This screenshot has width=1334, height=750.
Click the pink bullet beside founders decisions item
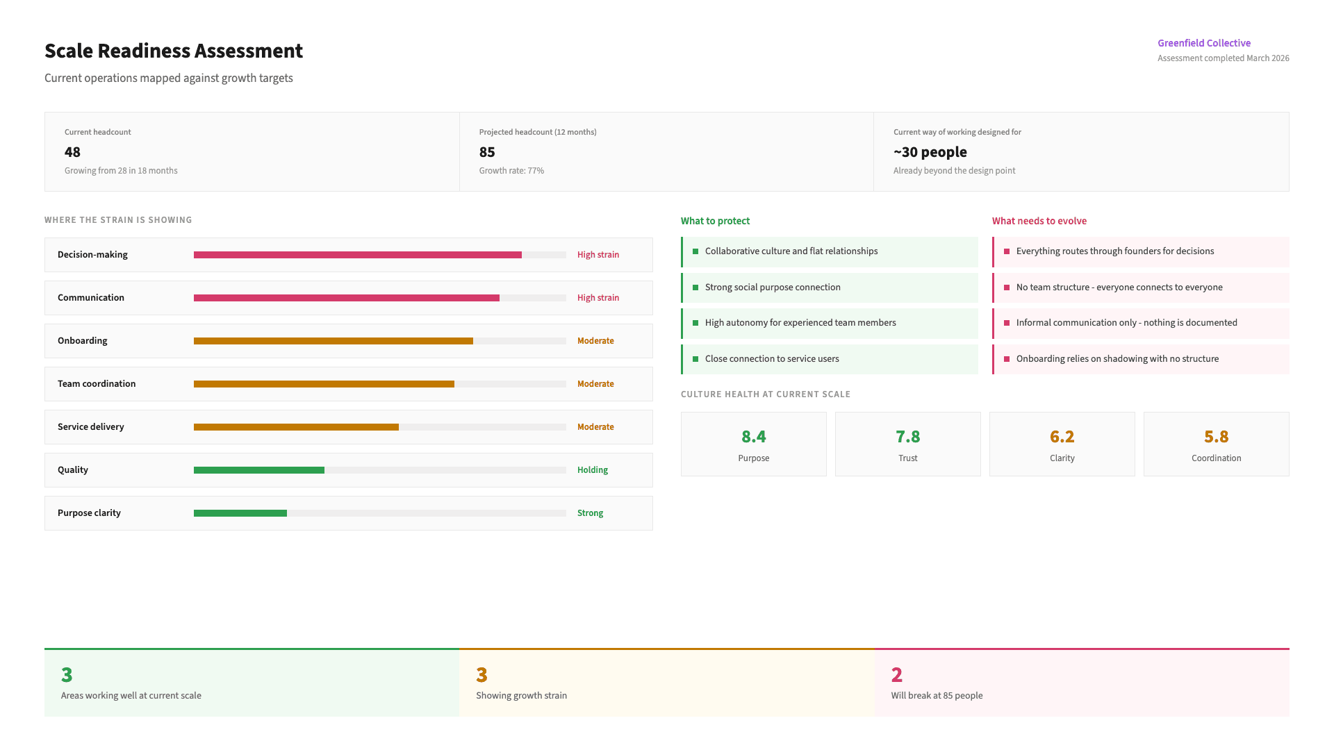click(x=1007, y=251)
